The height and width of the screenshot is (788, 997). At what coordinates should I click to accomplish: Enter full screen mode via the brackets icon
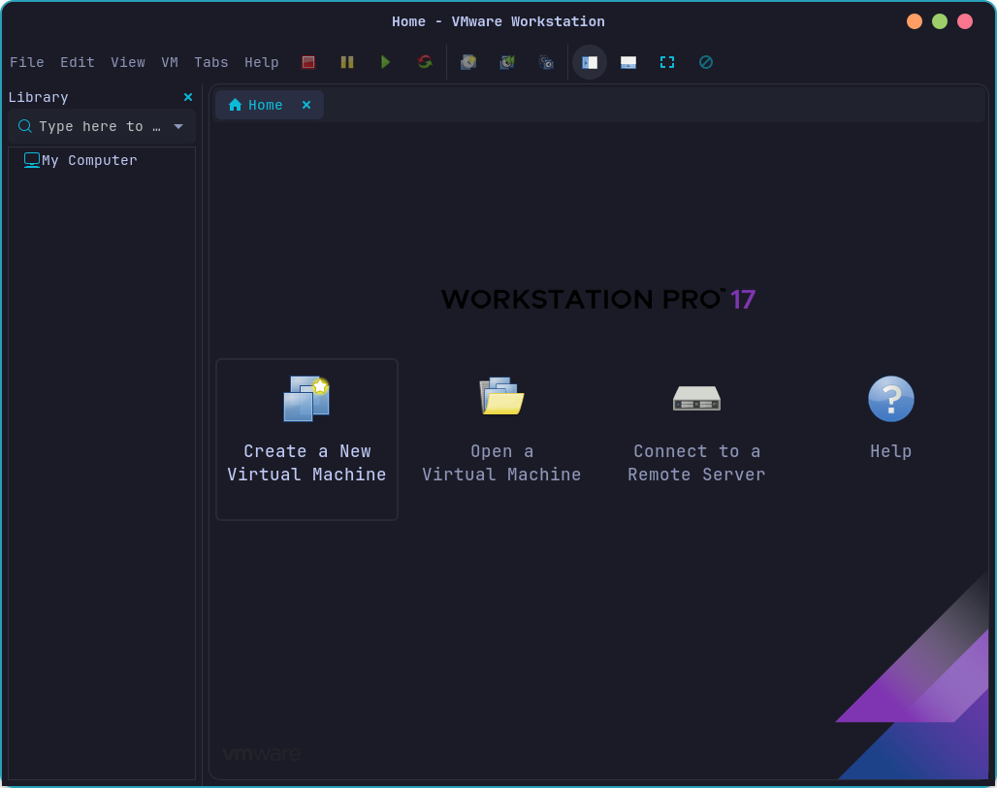(x=667, y=61)
